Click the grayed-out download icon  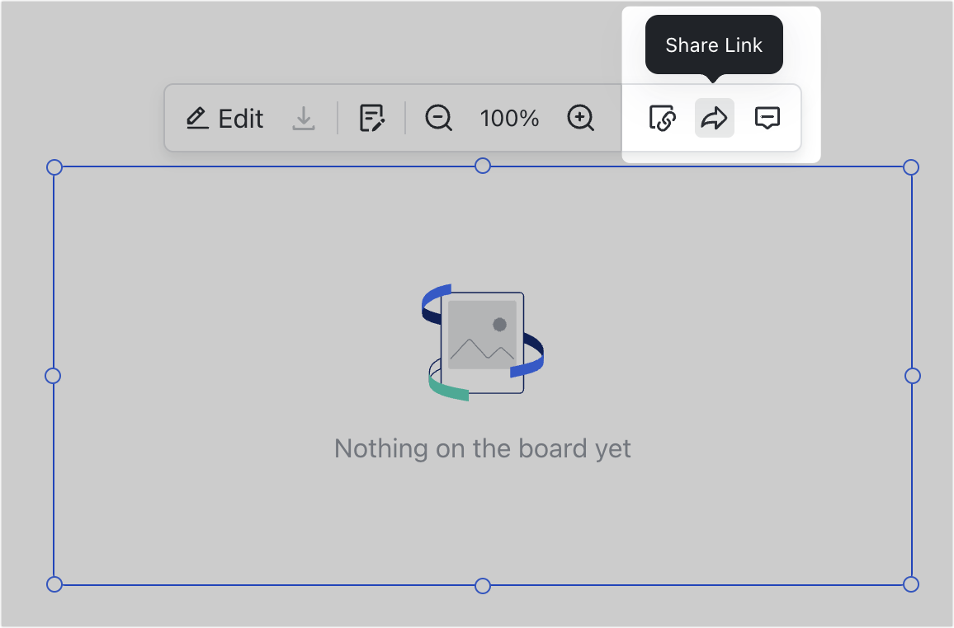[305, 118]
